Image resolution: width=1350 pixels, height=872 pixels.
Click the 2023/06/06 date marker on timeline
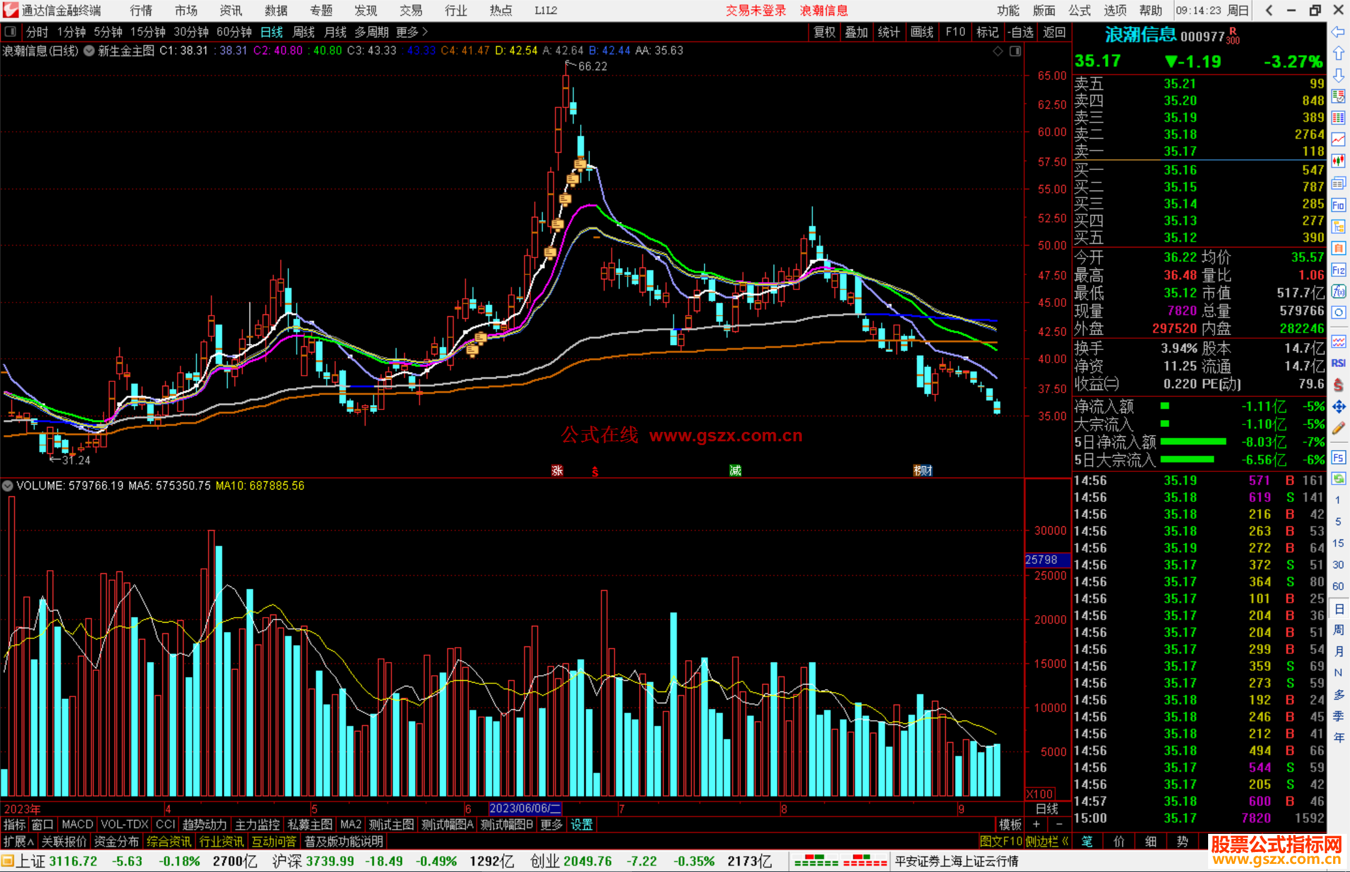(x=525, y=808)
